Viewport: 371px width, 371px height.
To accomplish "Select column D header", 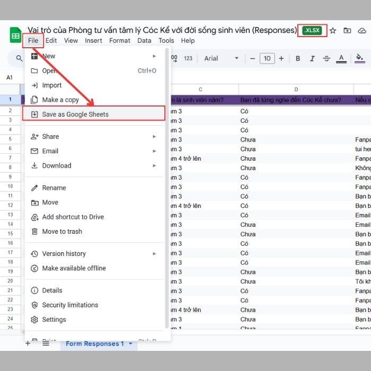I will point(296,90).
